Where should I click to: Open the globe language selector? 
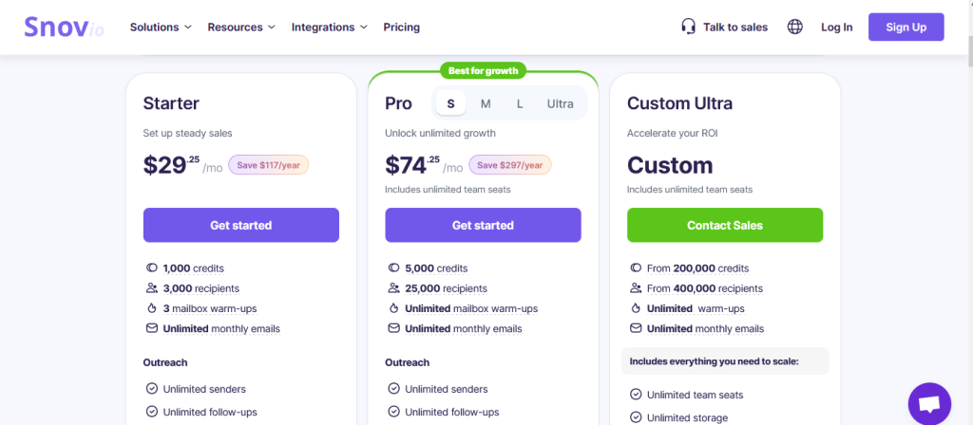795,27
